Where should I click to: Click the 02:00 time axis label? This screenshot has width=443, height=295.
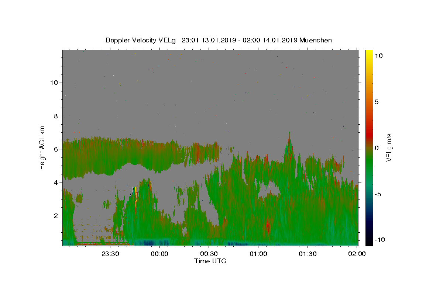[357, 254]
